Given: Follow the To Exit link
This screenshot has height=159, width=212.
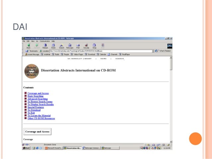Looking at the screenshot, I should 31,113.
